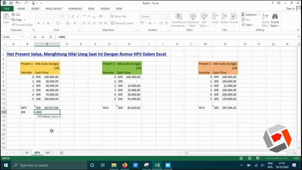Click the zoom slider in status bar

(277, 158)
